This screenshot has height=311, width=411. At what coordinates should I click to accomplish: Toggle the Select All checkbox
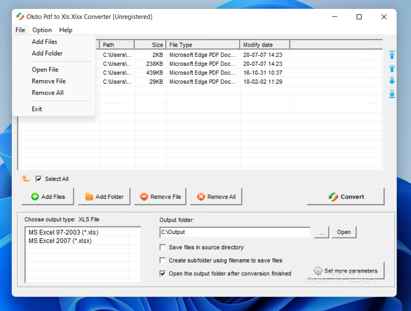click(38, 179)
